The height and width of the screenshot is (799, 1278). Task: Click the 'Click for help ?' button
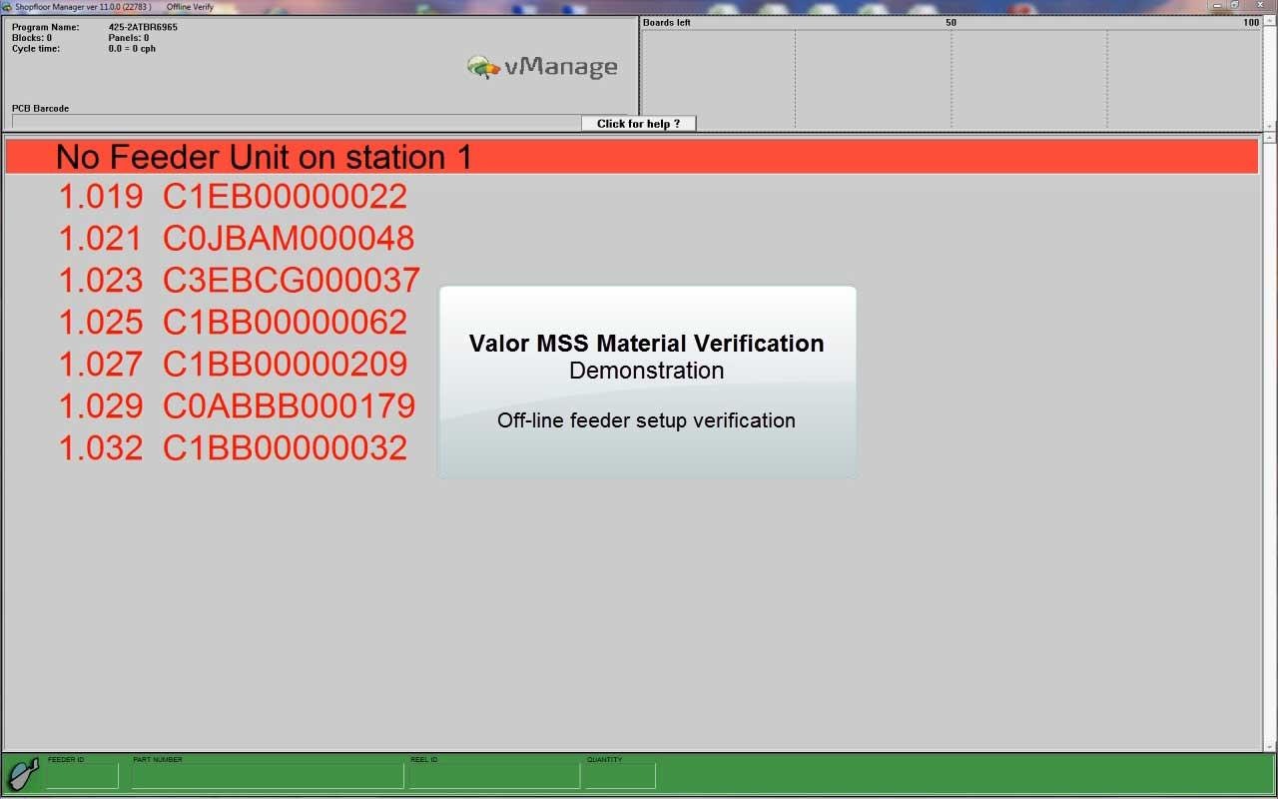(638, 124)
